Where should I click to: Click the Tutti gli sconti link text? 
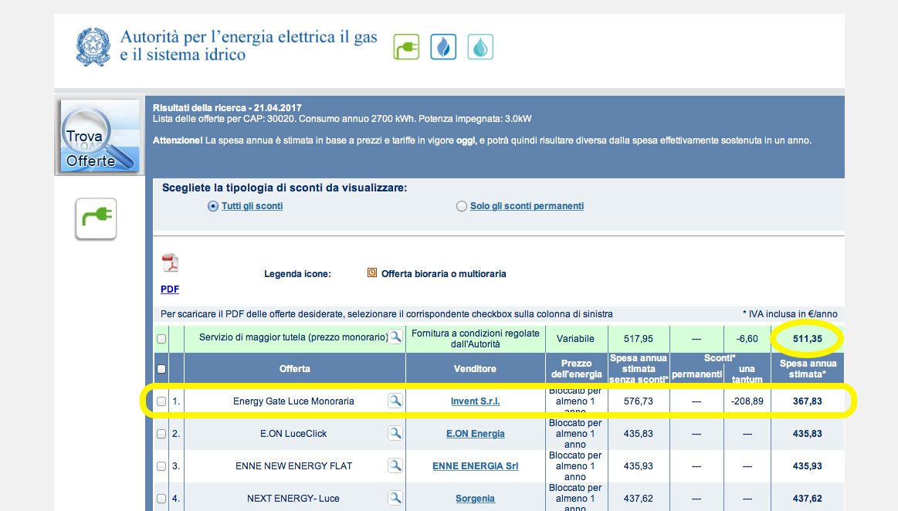coord(252,206)
